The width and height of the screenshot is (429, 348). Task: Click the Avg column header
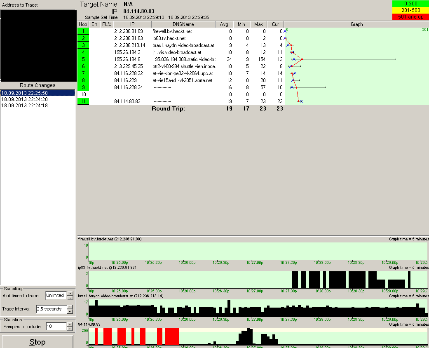pos(224,24)
